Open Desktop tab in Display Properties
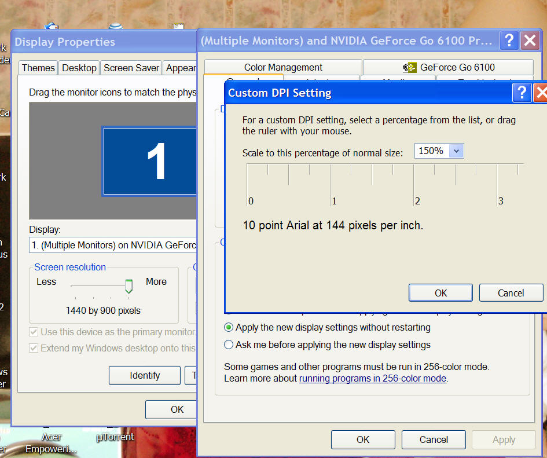547x458 pixels. [79, 68]
